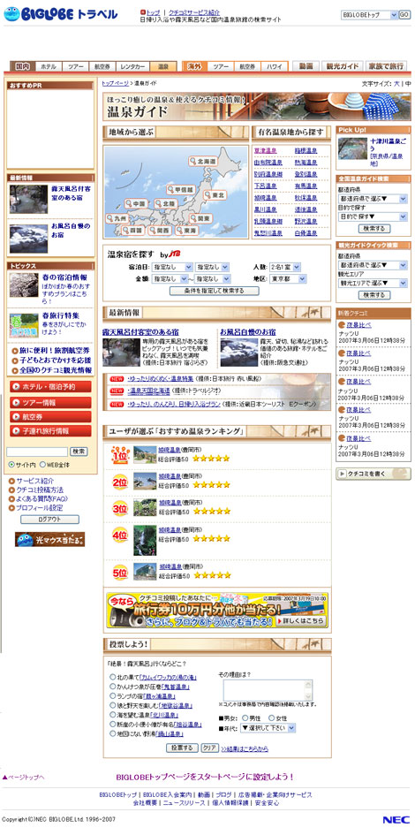
Task: Open the 年代 age dropdown in poll
Action: click(x=268, y=727)
